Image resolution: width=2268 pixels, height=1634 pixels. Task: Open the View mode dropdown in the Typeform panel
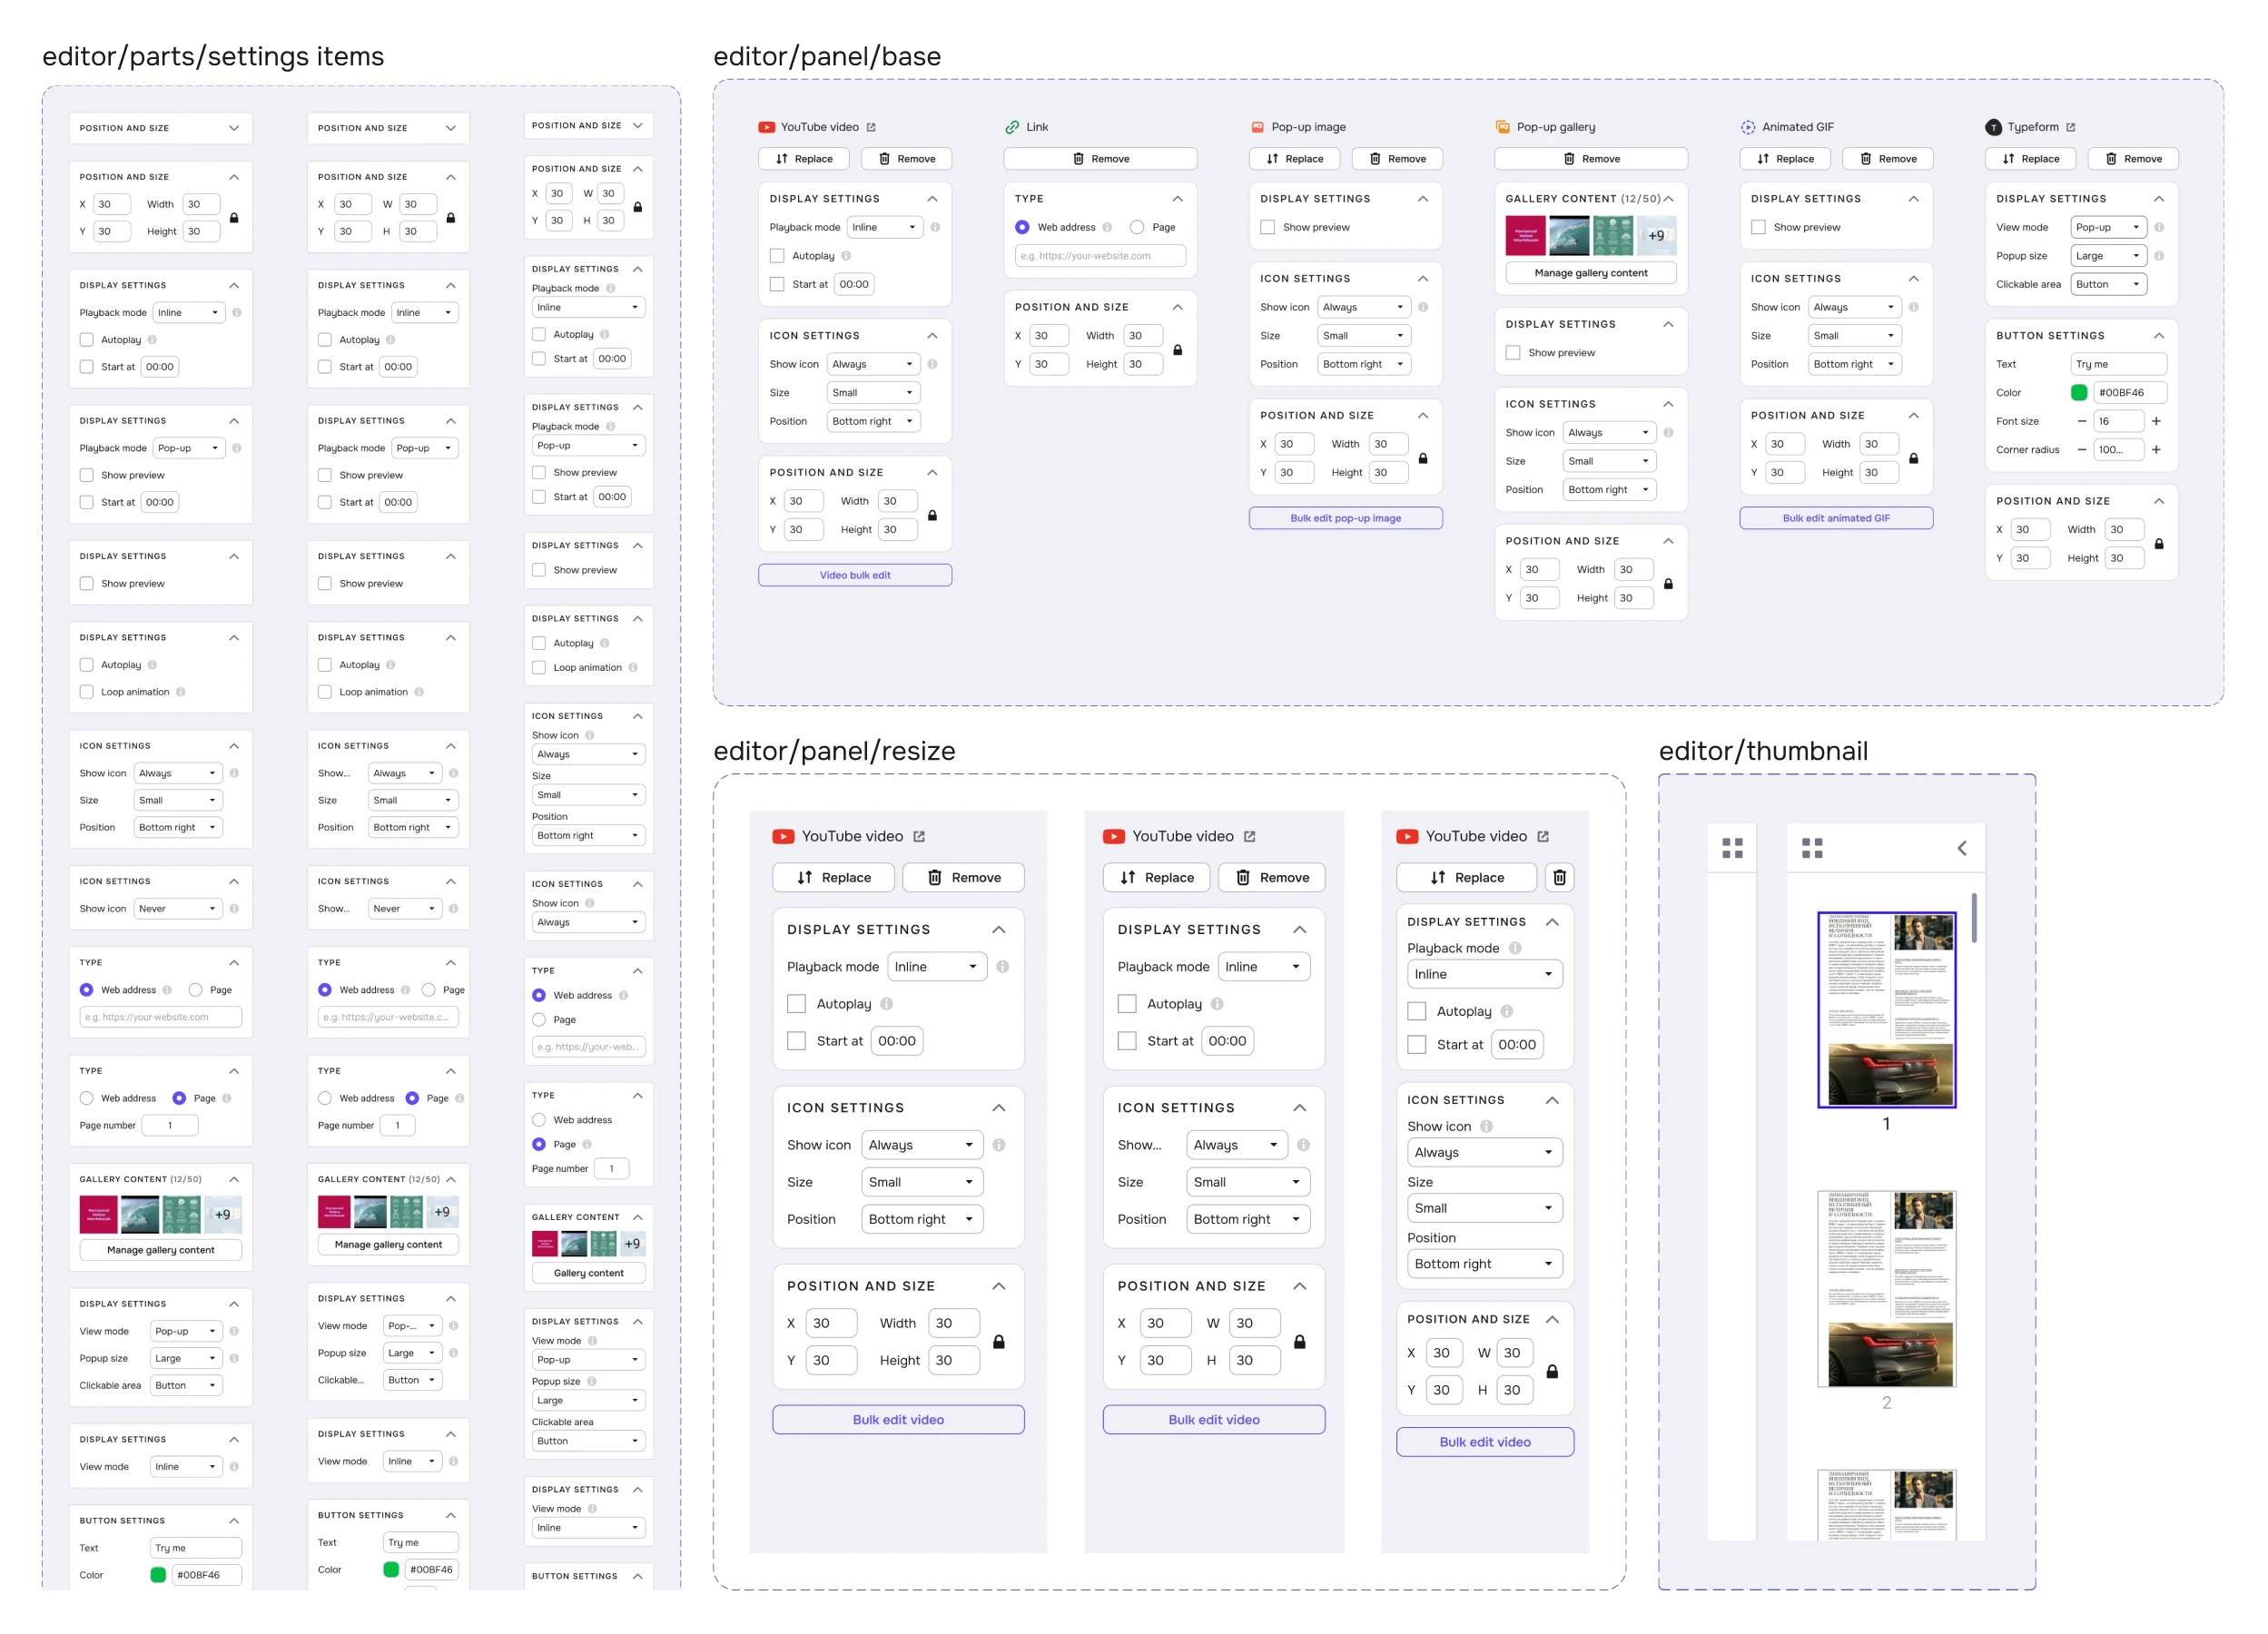tap(2109, 227)
